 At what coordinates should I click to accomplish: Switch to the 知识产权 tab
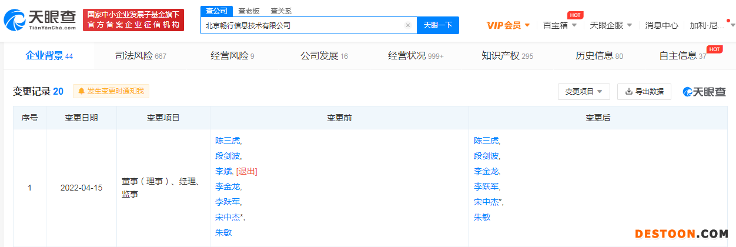click(x=507, y=56)
